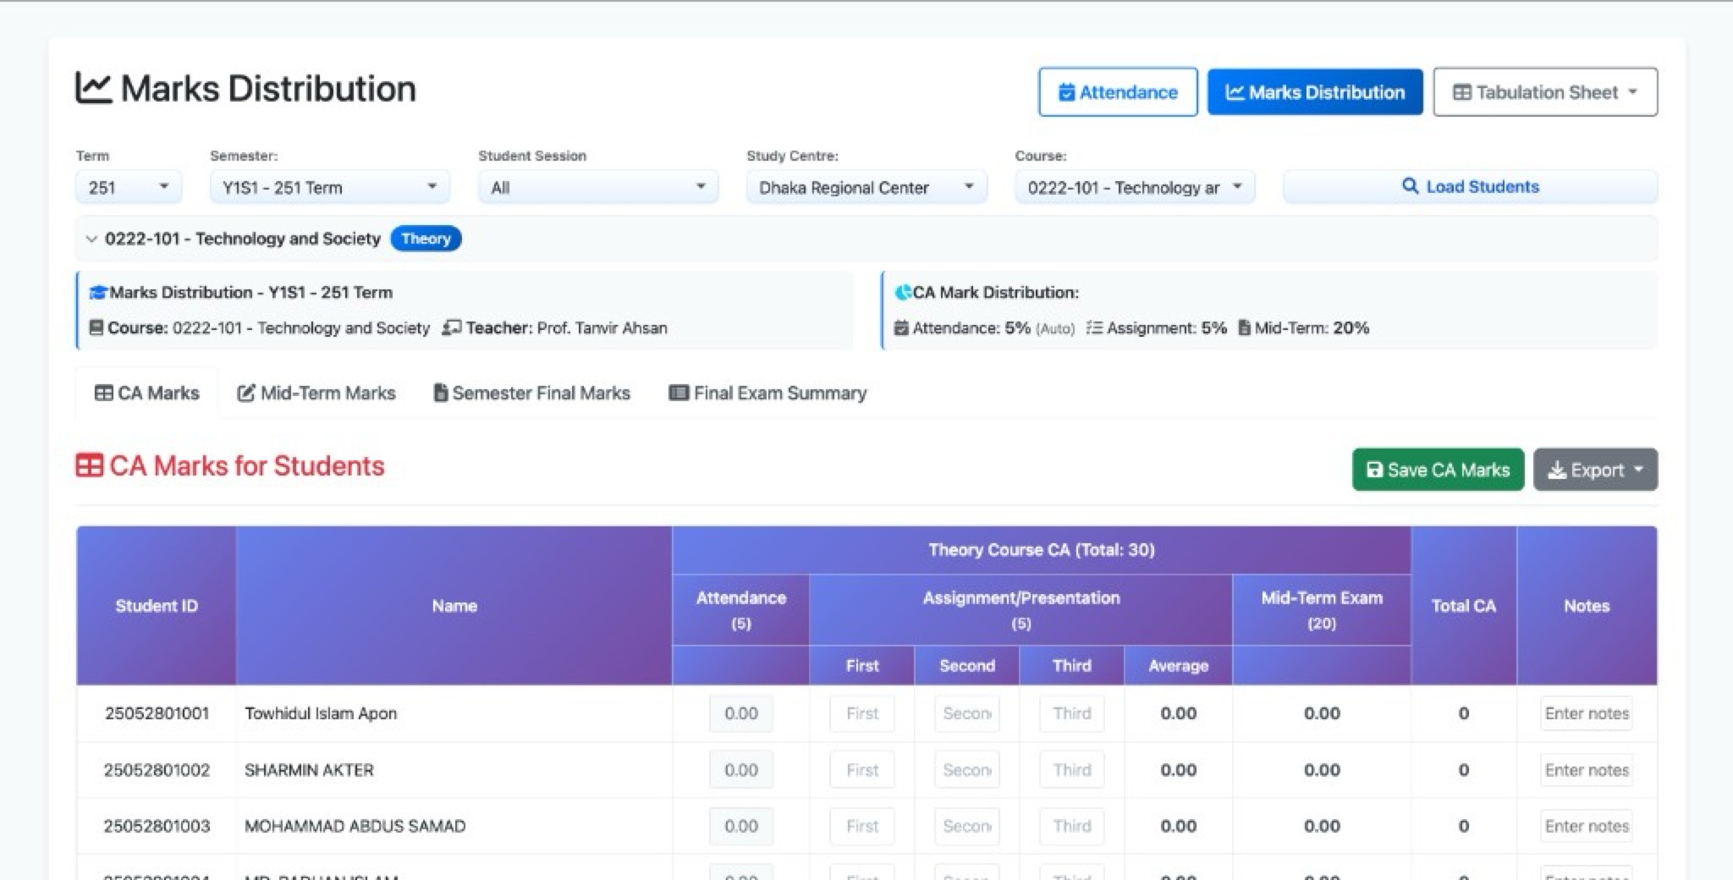Click the floppy disk icon on Save CA Marks
1733x880 pixels.
pyautogui.click(x=1374, y=470)
